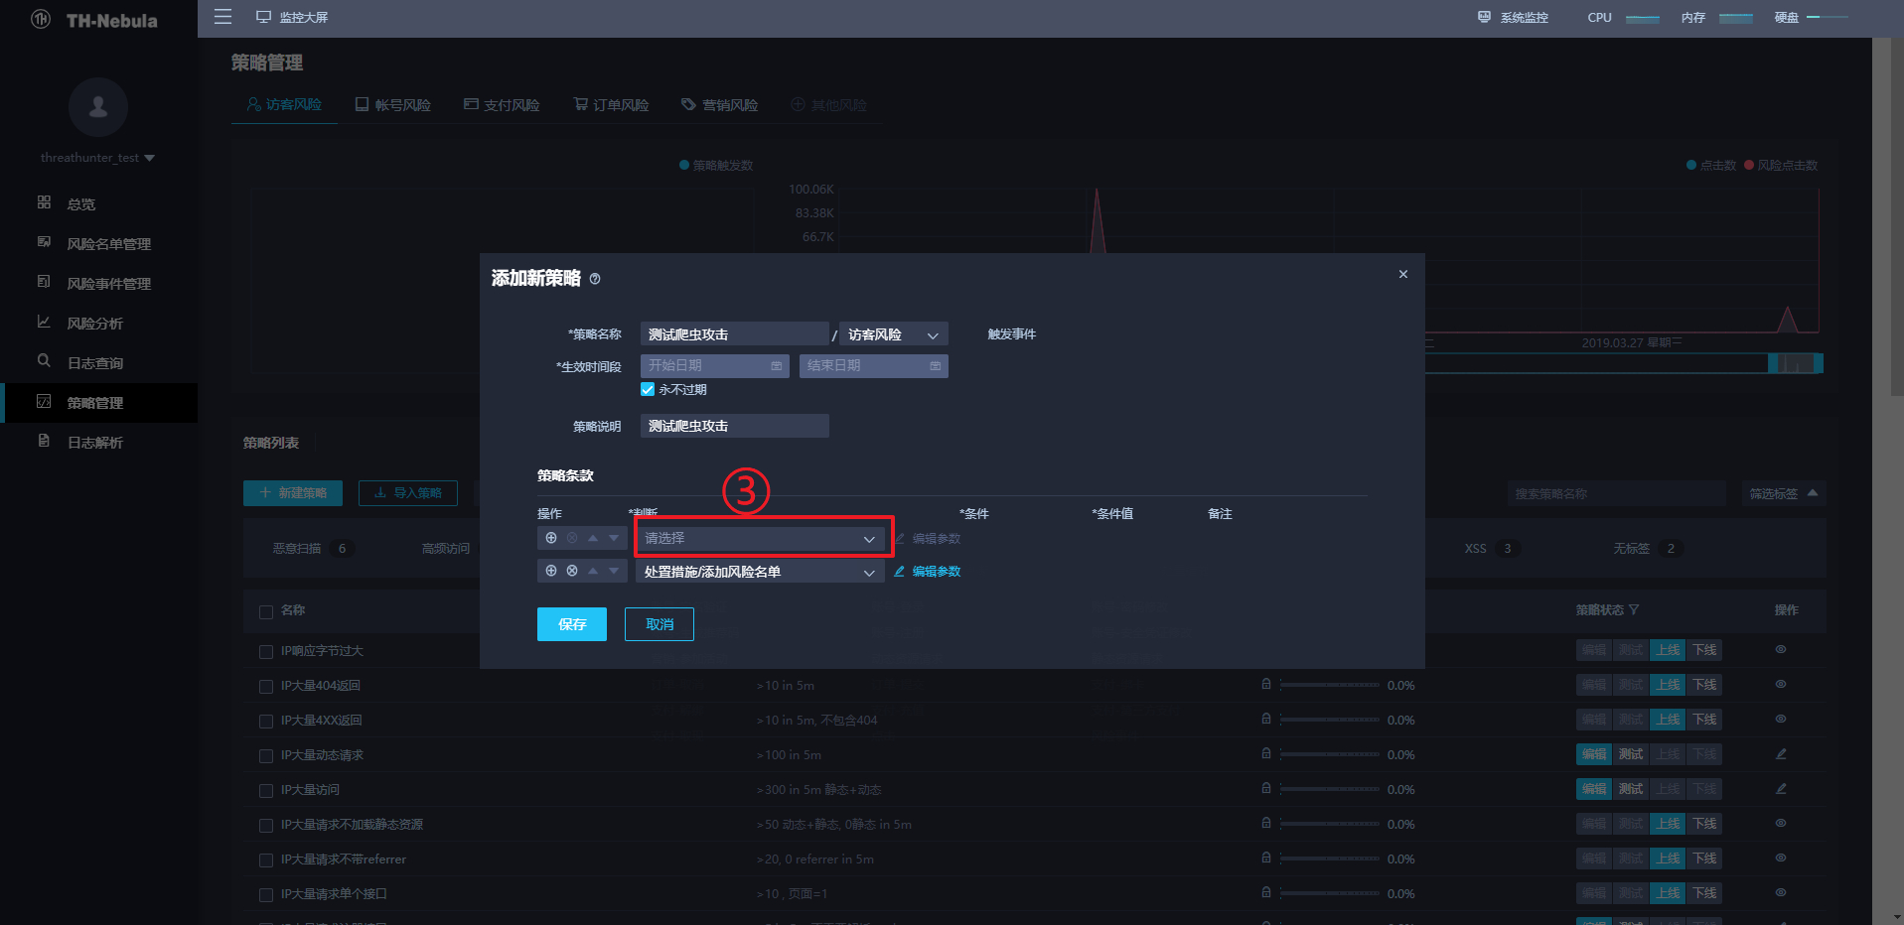Image resolution: width=1904 pixels, height=925 pixels.
Task: Check the IP大量请求不加载静态资源 row checkbox
Action: (x=265, y=826)
